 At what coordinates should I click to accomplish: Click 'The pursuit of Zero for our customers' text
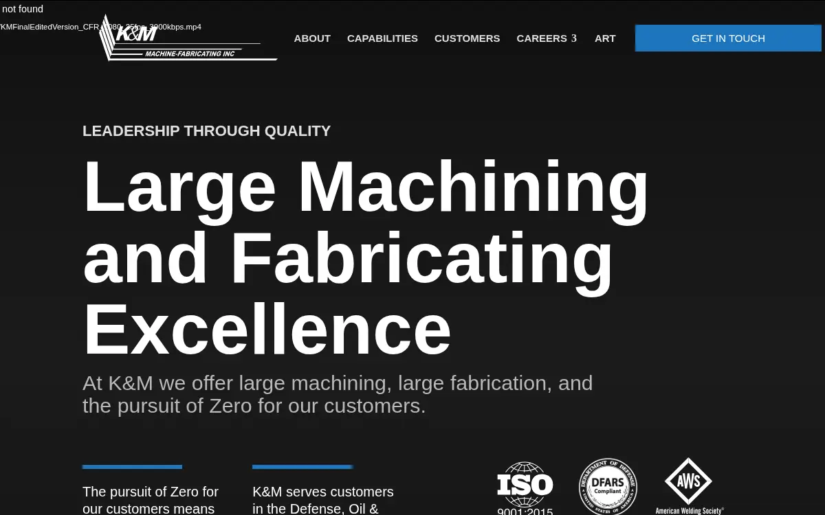tap(151, 500)
